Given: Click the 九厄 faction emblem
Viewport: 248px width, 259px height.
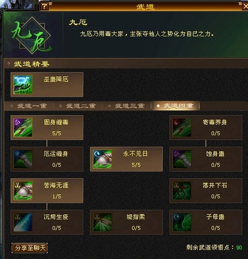Looking at the screenshot, I should coord(32,35).
